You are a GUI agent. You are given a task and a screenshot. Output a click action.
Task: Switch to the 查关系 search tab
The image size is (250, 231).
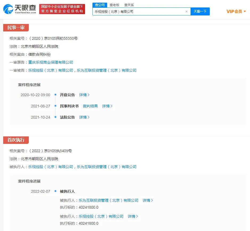tap(130, 5)
